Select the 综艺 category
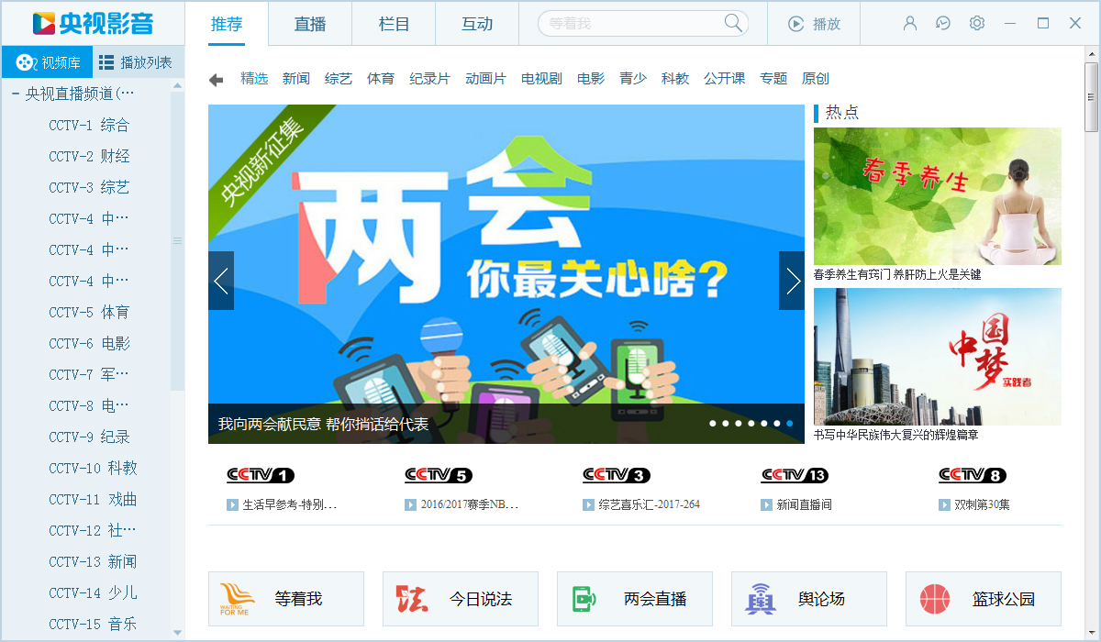This screenshot has width=1101, height=642. point(339,79)
